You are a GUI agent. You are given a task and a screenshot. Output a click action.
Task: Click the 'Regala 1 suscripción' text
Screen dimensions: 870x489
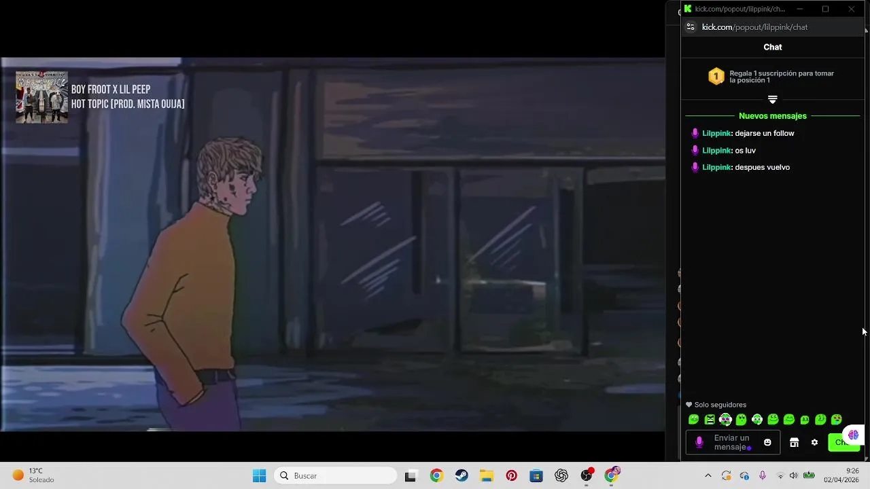[x=782, y=77]
